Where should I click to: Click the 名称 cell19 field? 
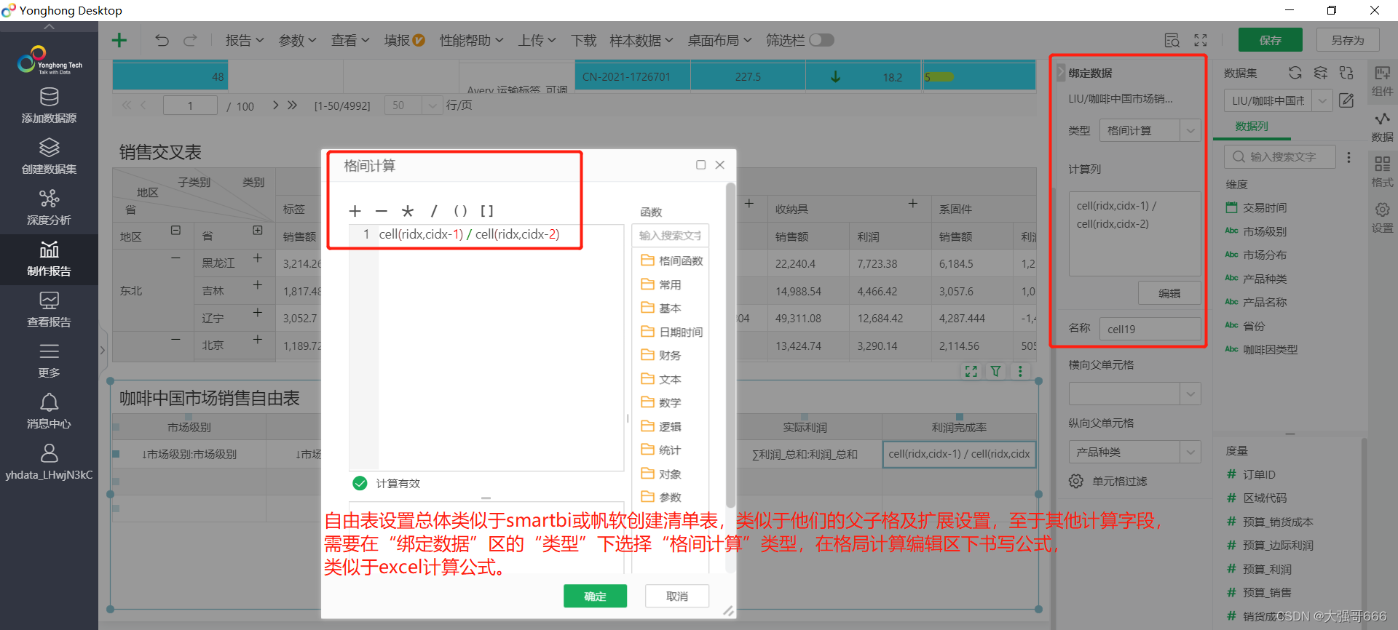pyautogui.click(x=1150, y=329)
